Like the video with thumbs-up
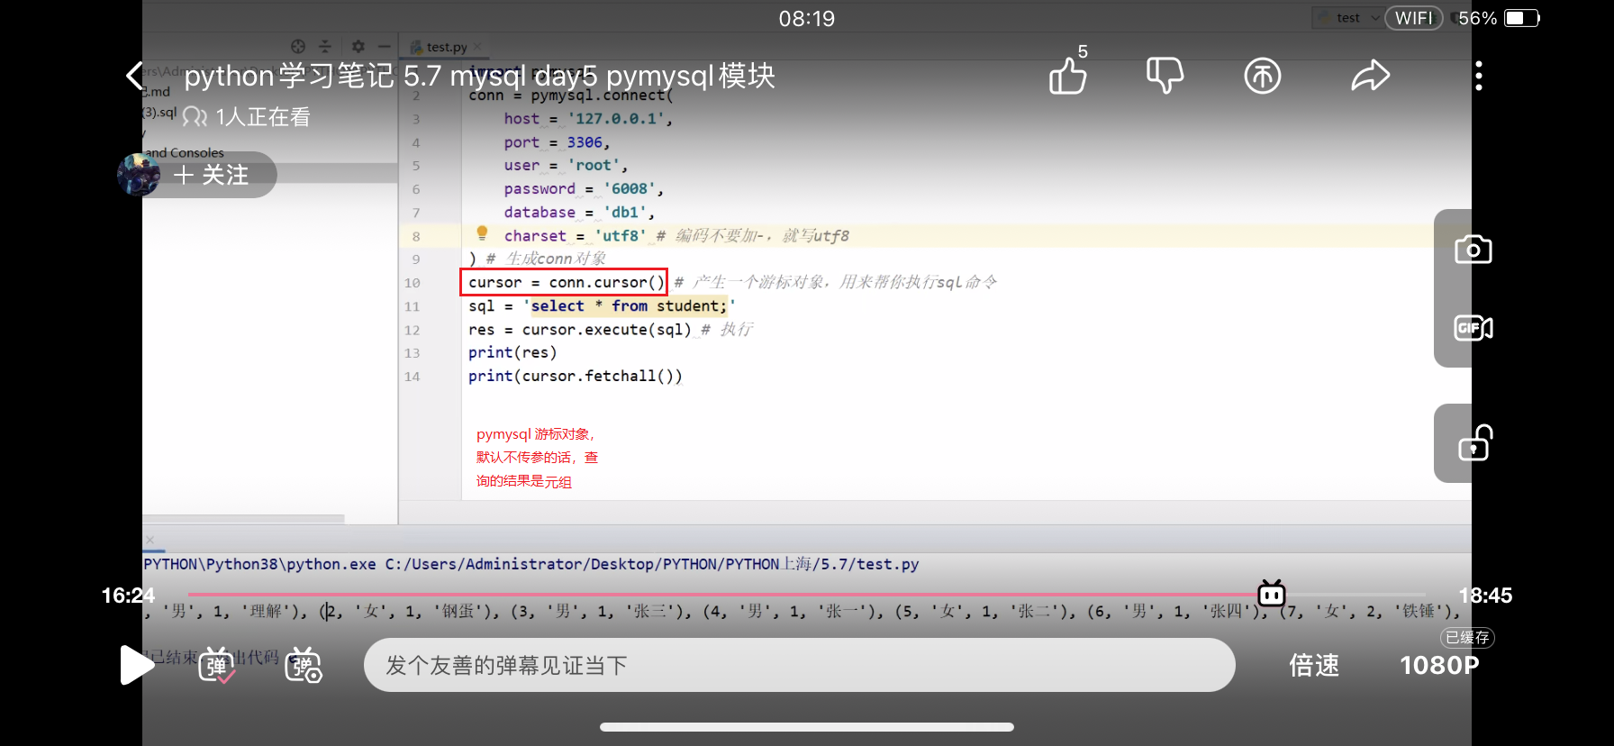This screenshot has width=1614, height=746. click(x=1068, y=76)
